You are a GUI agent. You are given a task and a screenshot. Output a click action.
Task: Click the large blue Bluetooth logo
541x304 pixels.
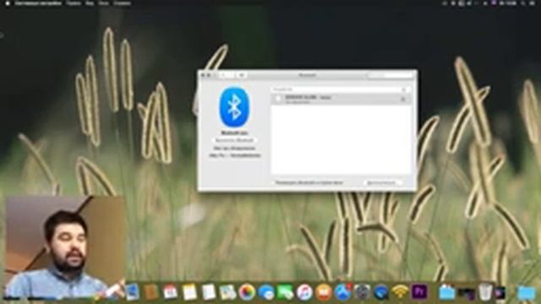click(x=234, y=107)
